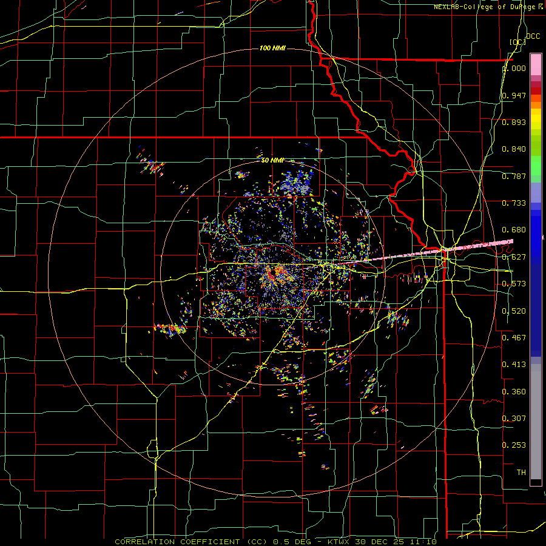Click the 0.733 color scale value
Viewport: 546px width, 546px height.
tap(514, 203)
